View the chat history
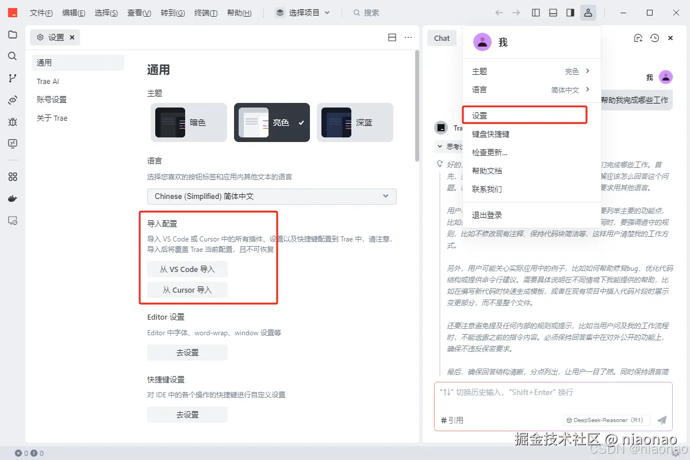 (x=654, y=38)
